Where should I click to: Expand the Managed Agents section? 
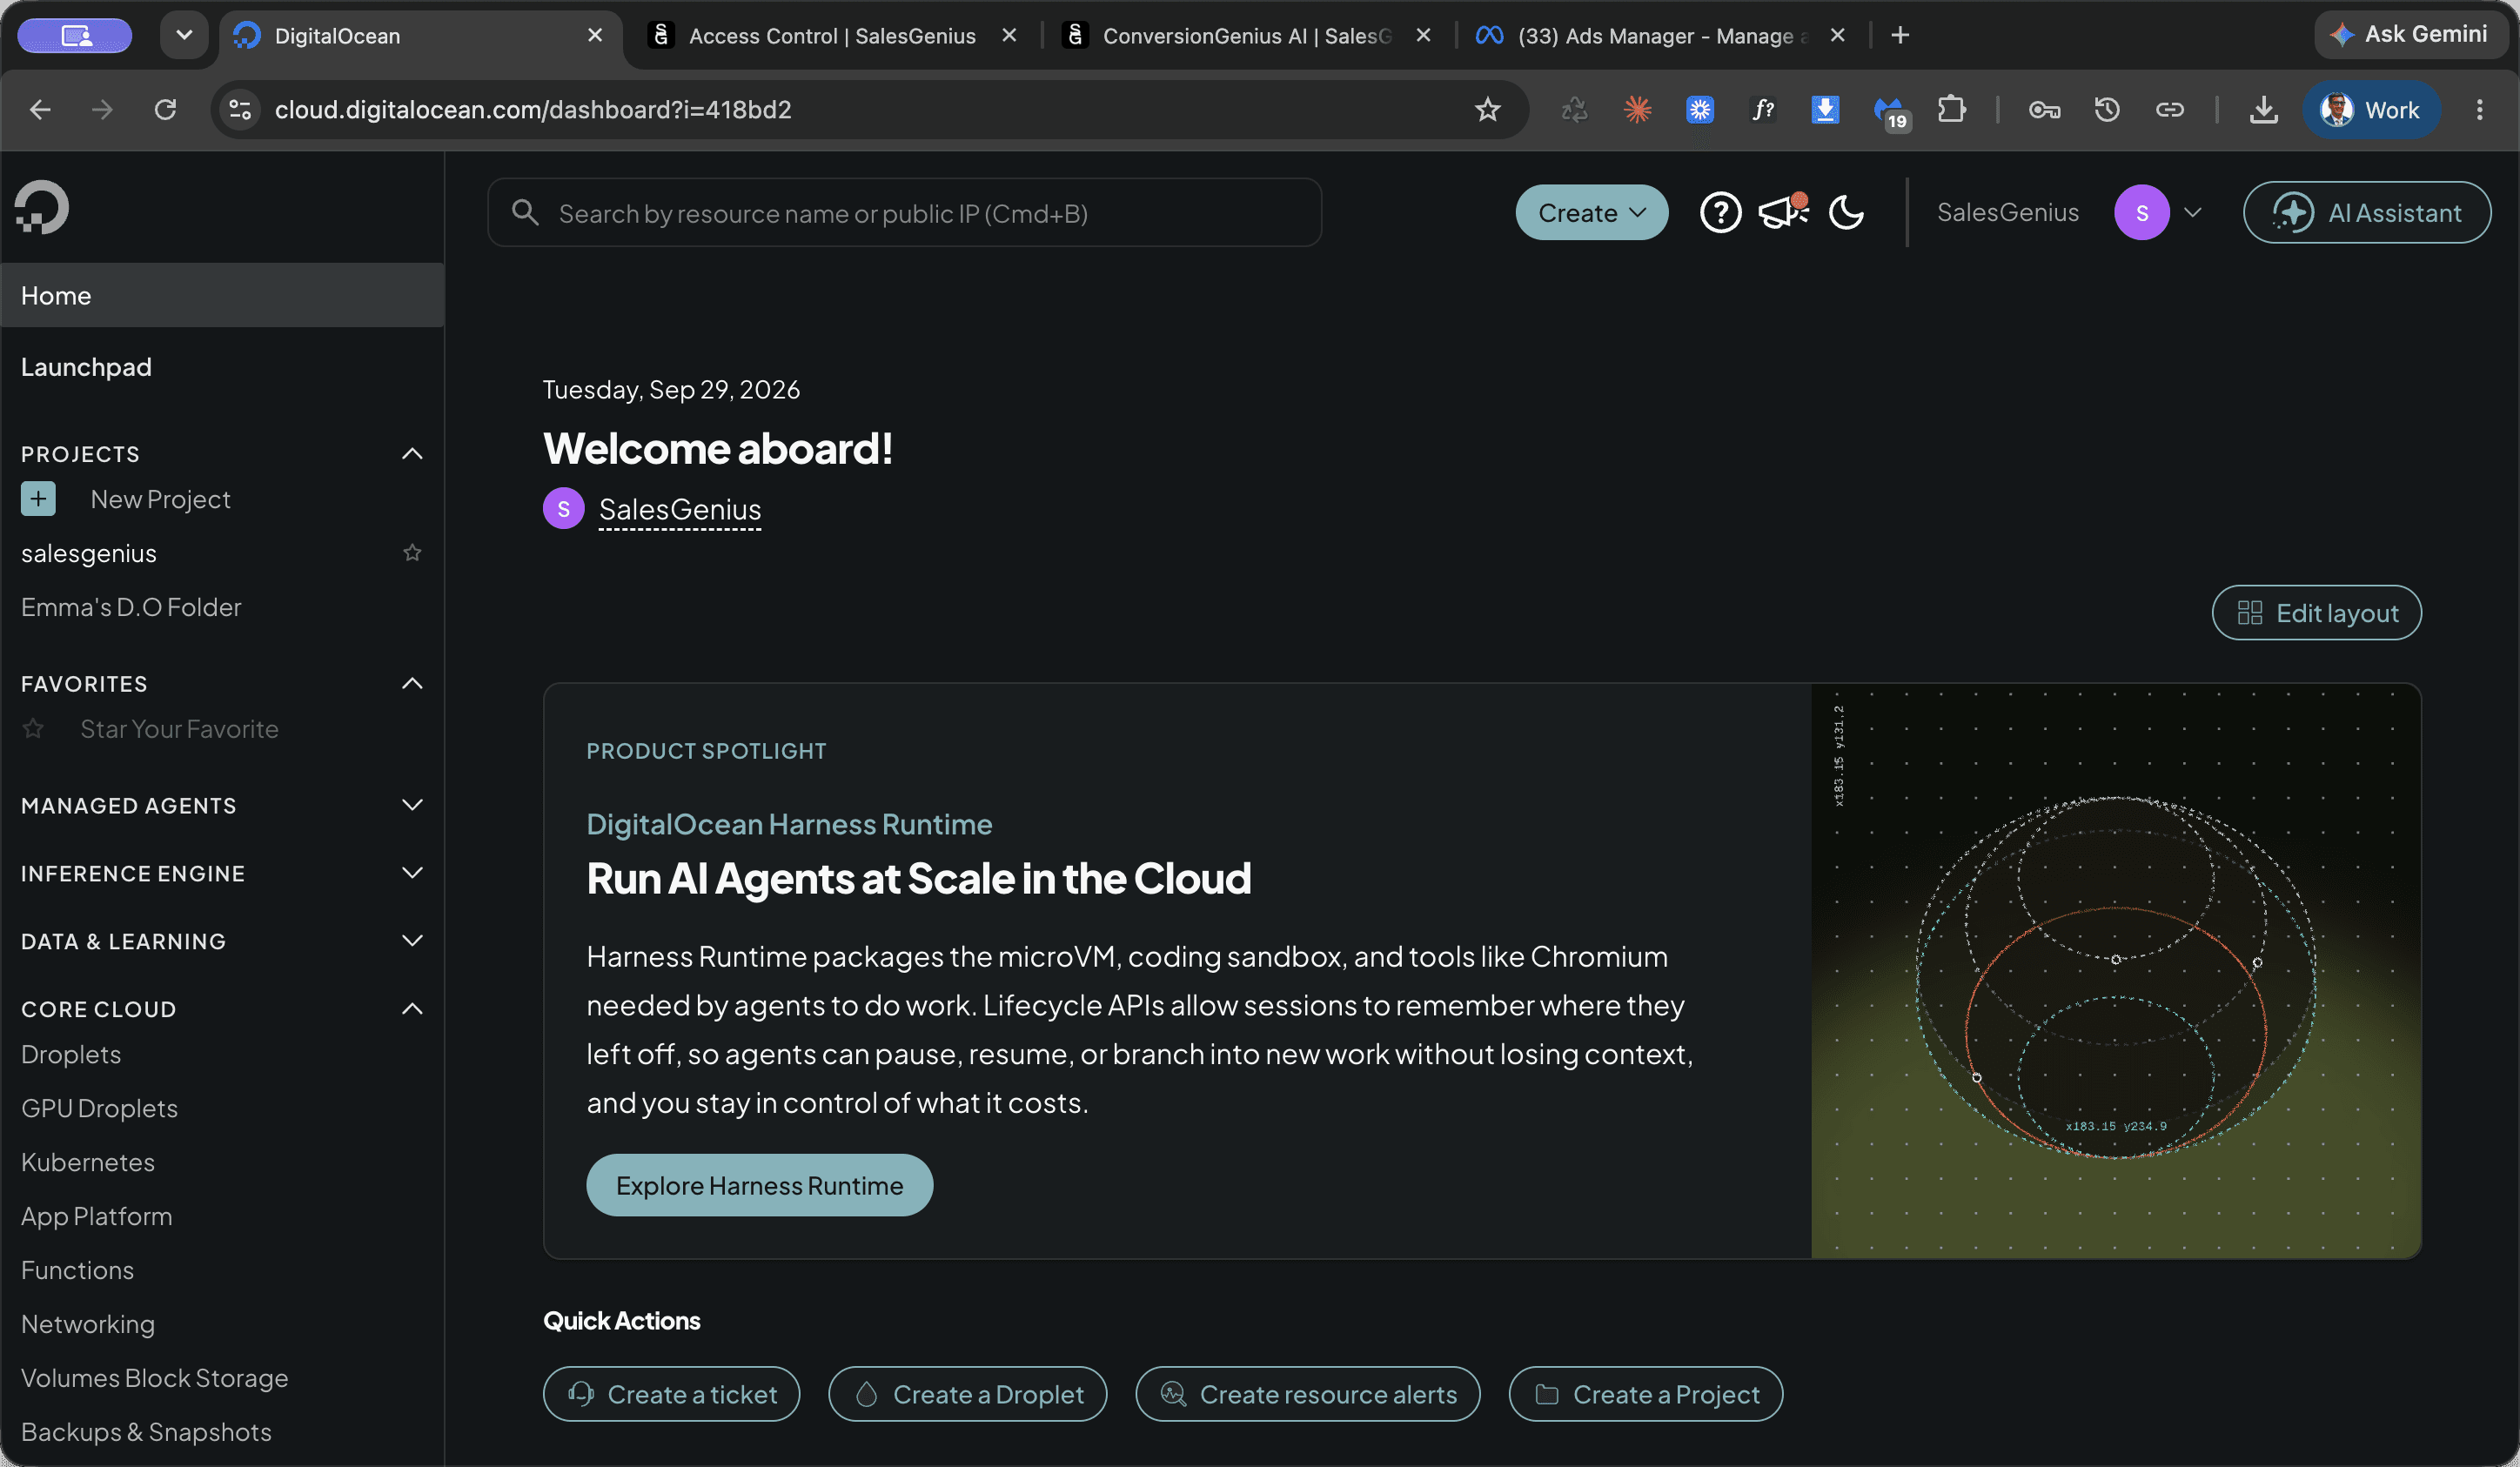click(x=412, y=805)
